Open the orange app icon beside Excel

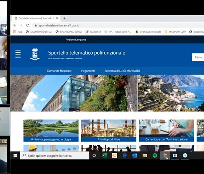(114, 156)
